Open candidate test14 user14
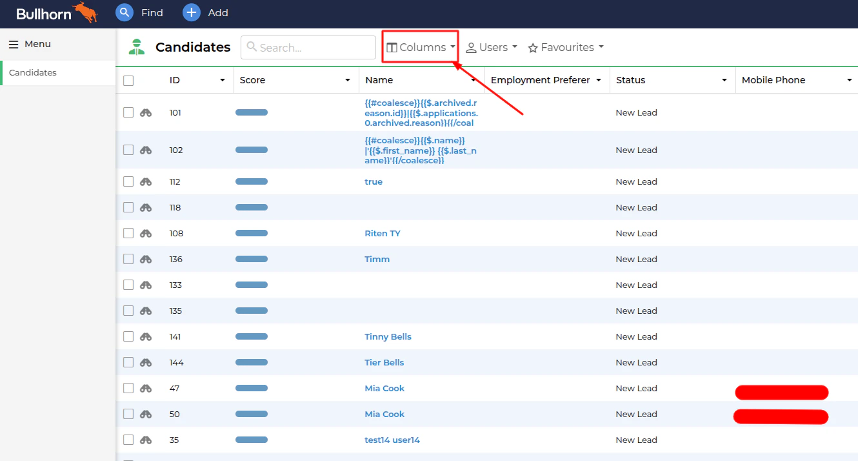 click(x=392, y=440)
